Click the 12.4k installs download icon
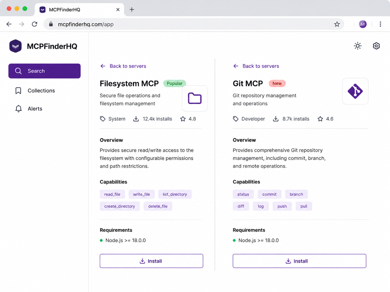This screenshot has height=292, width=390. pyautogui.click(x=136, y=119)
